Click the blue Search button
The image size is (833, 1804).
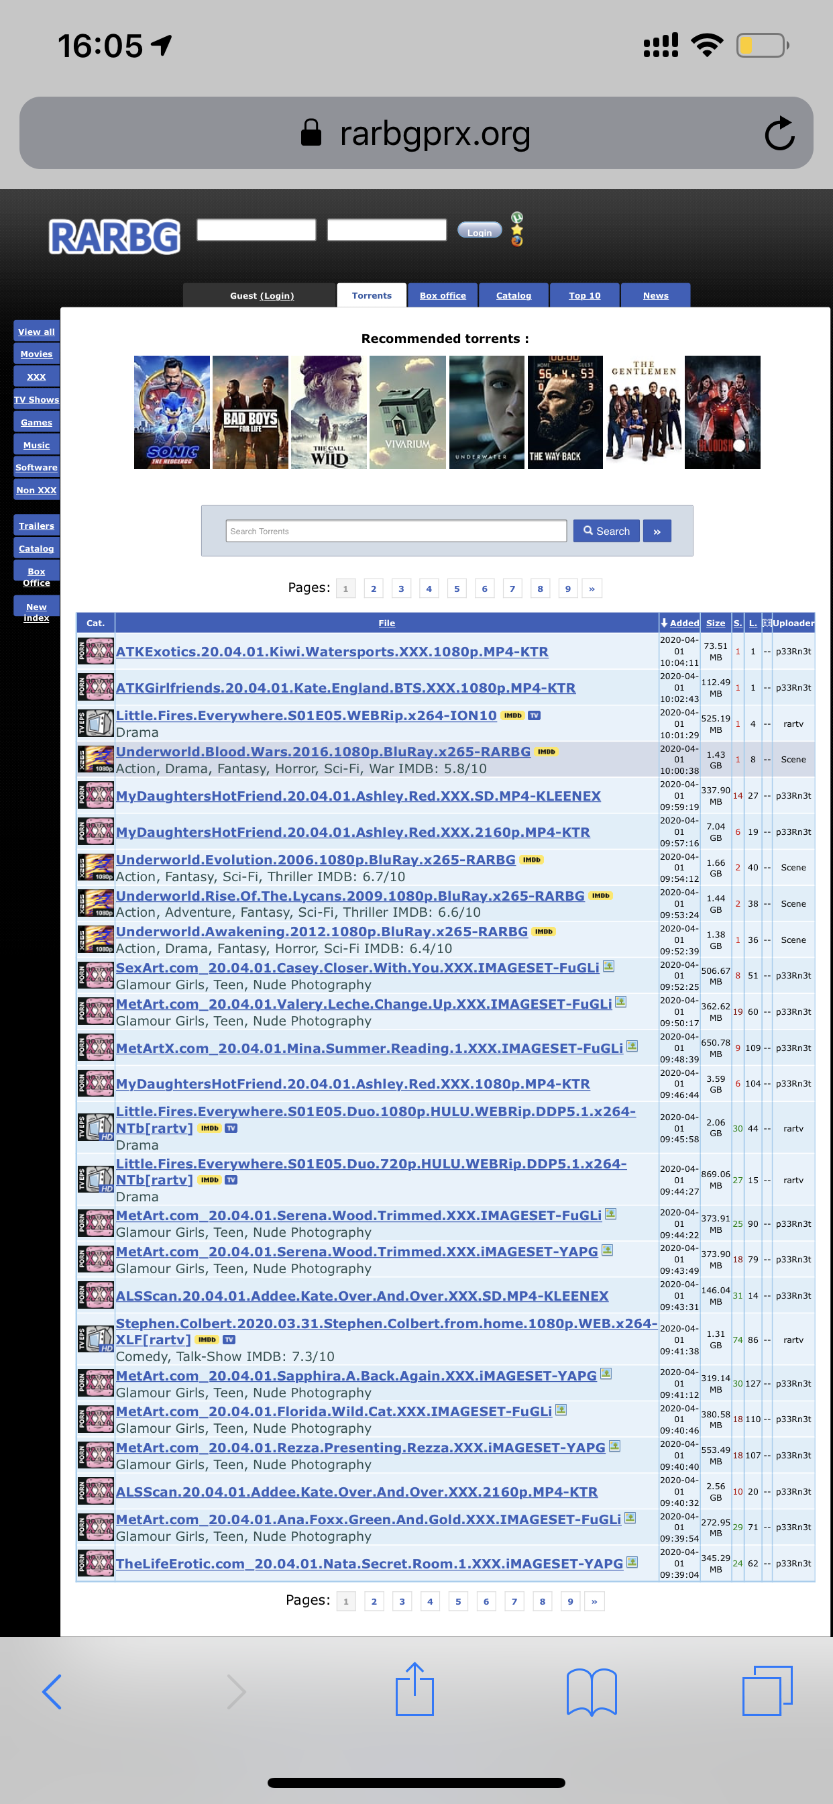(606, 531)
